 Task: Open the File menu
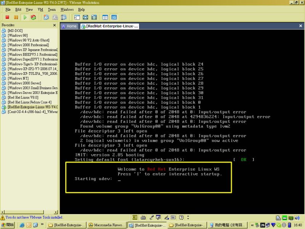[x=8, y=10]
